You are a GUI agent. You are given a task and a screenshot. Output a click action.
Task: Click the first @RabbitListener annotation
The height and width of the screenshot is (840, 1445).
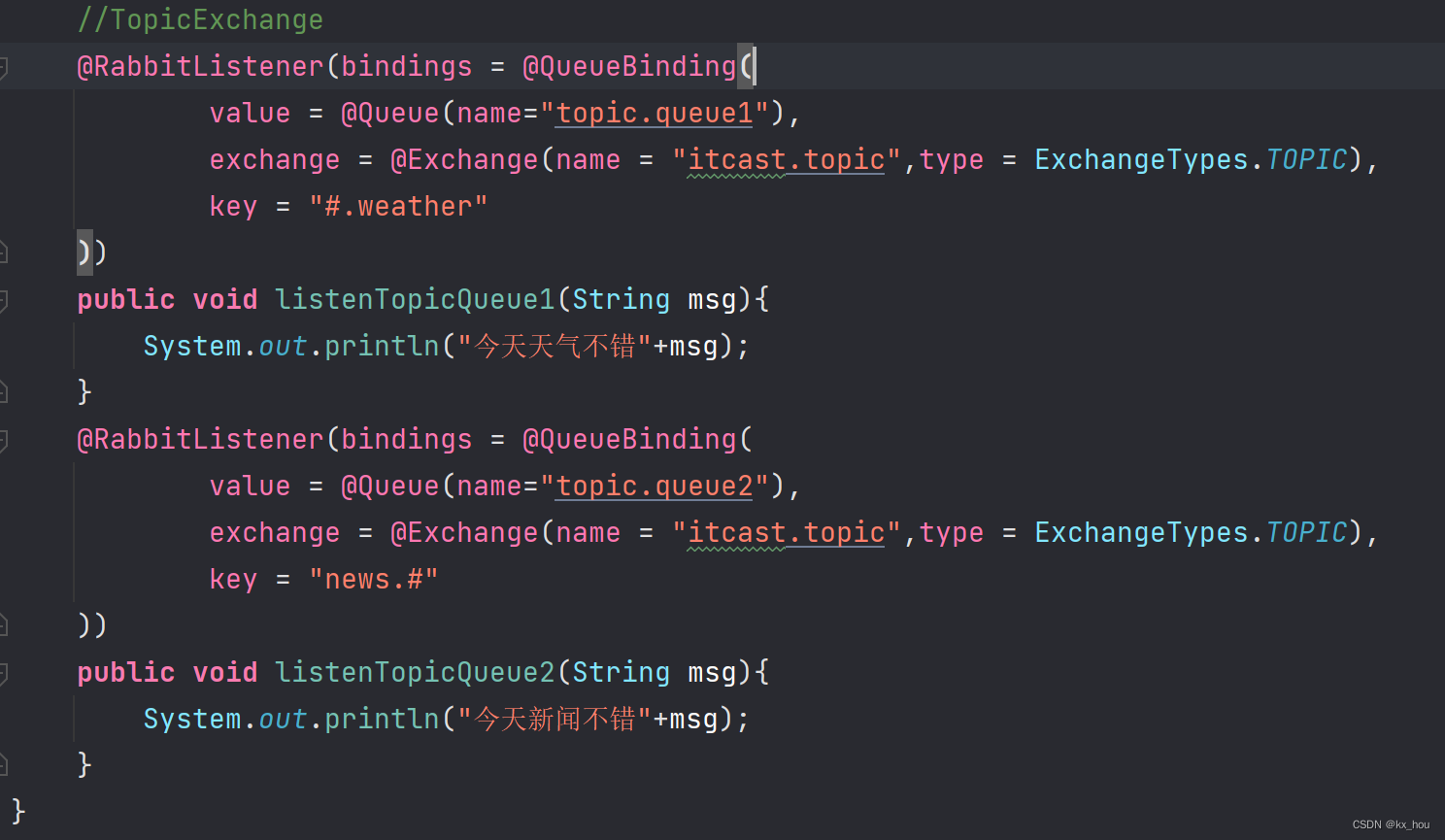click(x=200, y=66)
